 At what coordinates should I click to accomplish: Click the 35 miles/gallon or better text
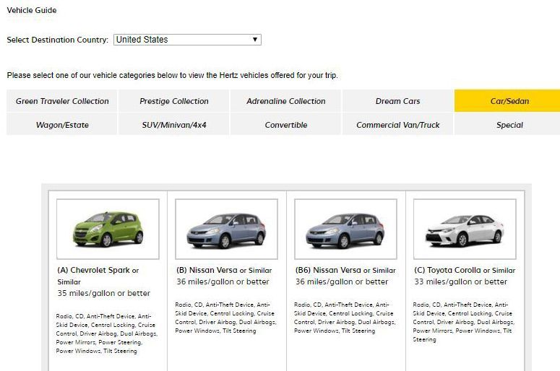coord(103,293)
